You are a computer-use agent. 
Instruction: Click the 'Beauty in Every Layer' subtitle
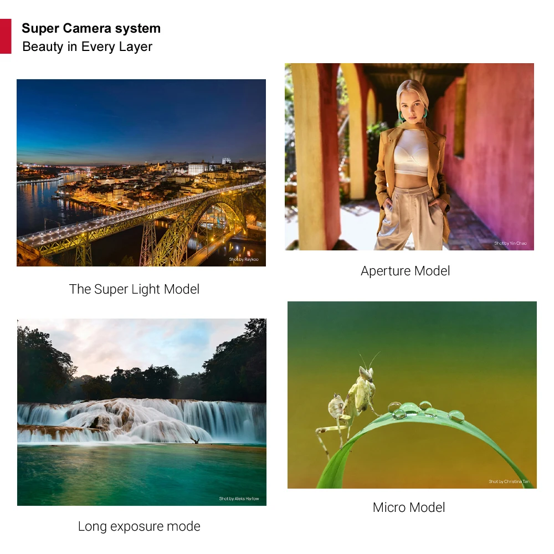tap(88, 47)
